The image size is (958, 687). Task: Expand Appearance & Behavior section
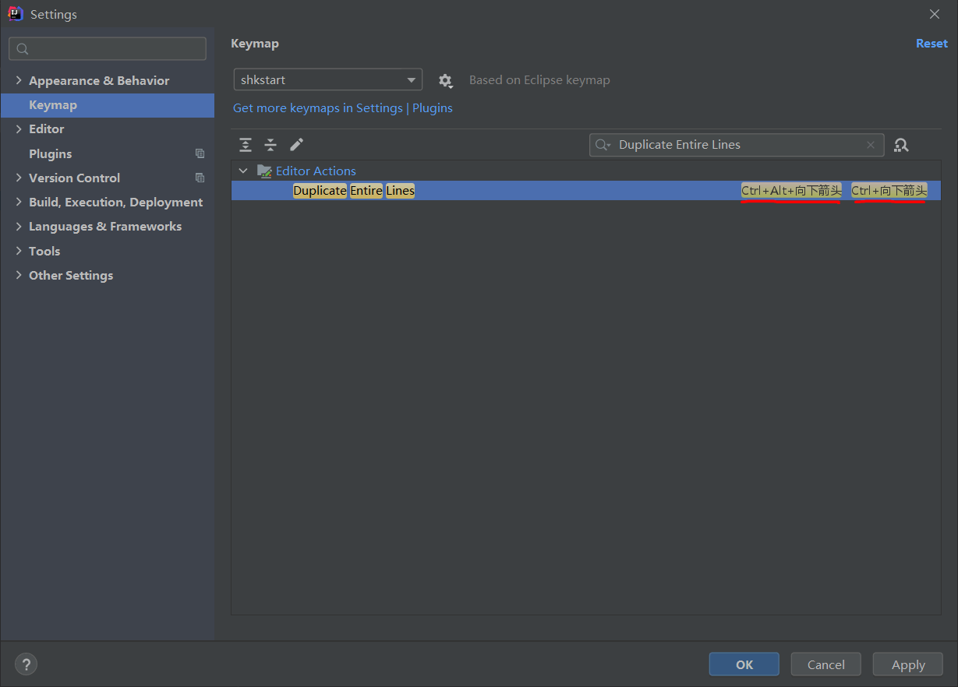tap(19, 81)
